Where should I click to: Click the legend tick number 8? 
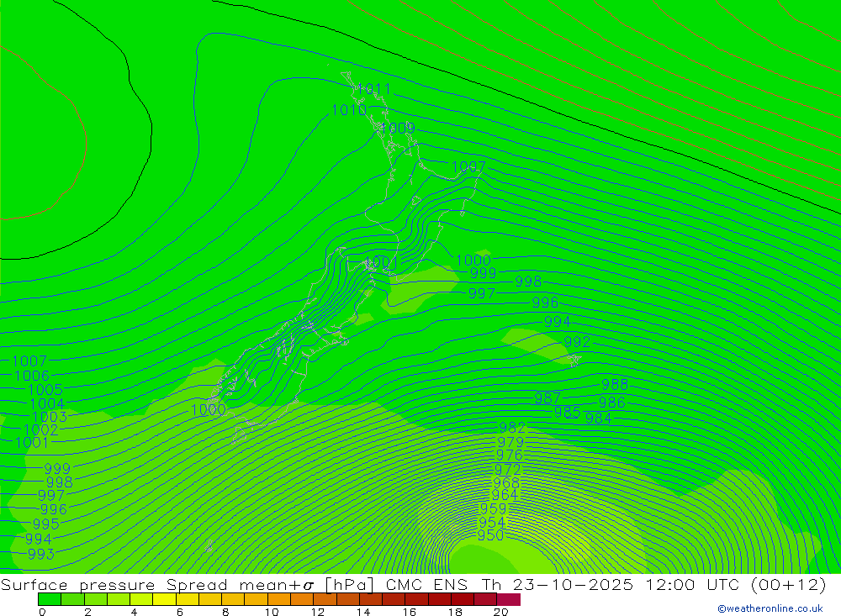coord(225,612)
